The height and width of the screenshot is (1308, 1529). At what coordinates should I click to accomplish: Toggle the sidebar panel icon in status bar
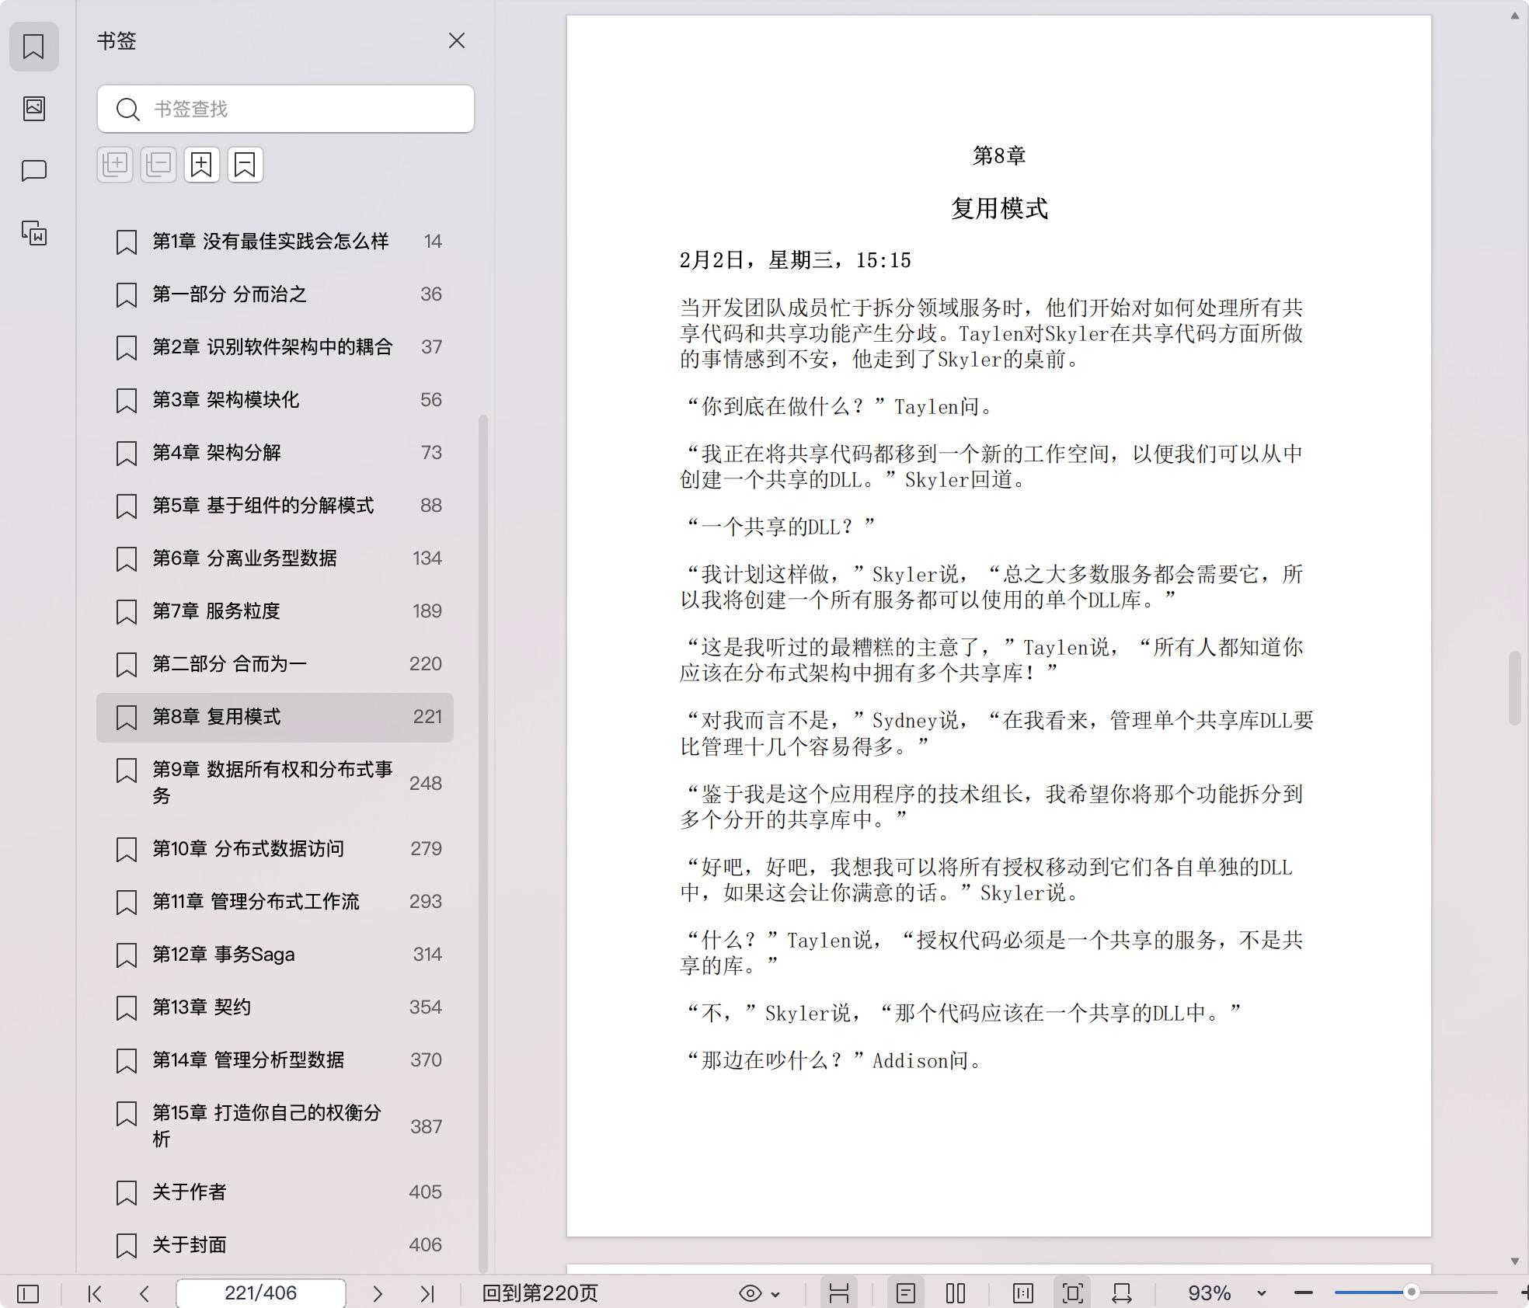point(28,1293)
